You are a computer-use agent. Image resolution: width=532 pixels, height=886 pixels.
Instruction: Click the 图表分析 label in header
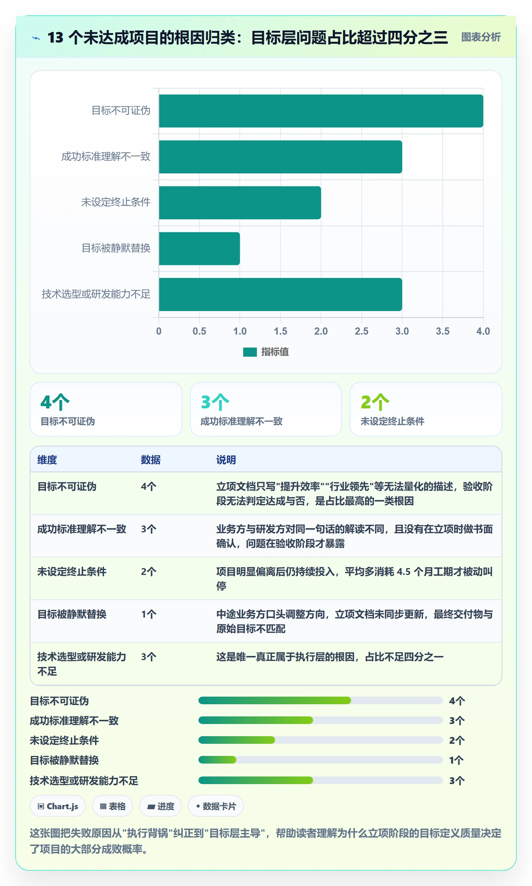(481, 37)
